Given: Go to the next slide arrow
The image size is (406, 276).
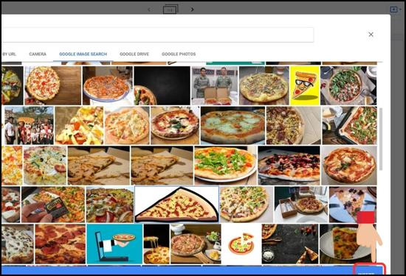Looking at the screenshot, I should [x=192, y=10].
